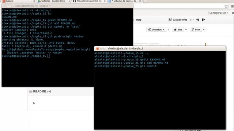This screenshot has height=131, width=234.
Task: Expand the plus create-new dropdown
Action: (192, 20)
